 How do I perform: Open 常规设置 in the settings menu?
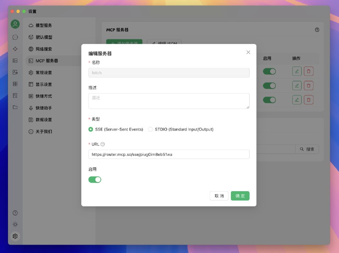click(60, 72)
